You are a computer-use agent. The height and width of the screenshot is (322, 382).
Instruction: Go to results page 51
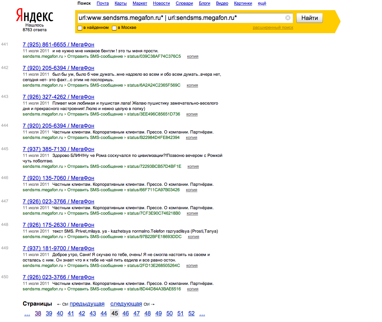pyautogui.click(x=180, y=313)
